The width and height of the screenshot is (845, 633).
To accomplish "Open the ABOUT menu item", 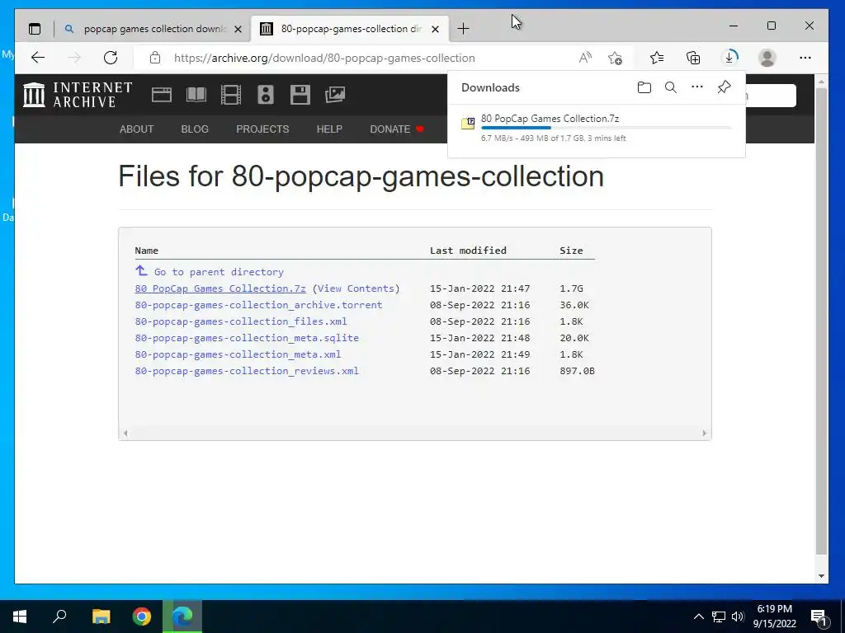I will 136,129.
